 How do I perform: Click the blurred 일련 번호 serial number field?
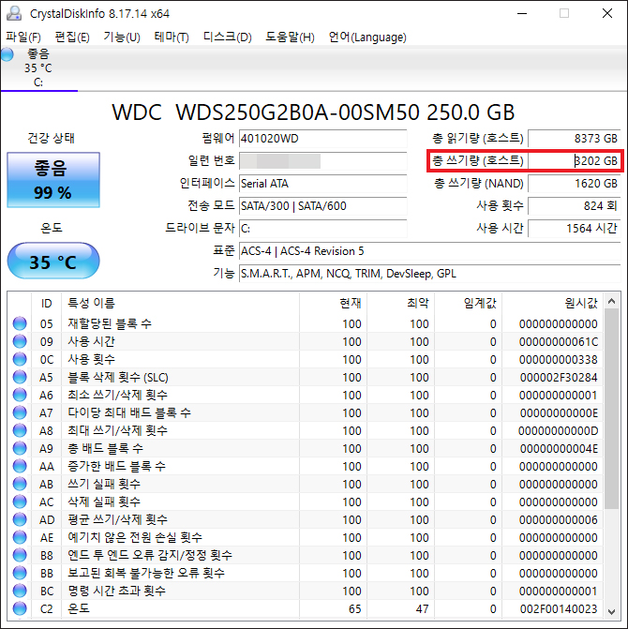322,161
